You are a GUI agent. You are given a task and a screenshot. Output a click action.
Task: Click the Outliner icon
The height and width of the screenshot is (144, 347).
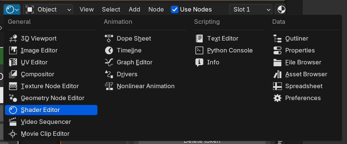(277, 39)
